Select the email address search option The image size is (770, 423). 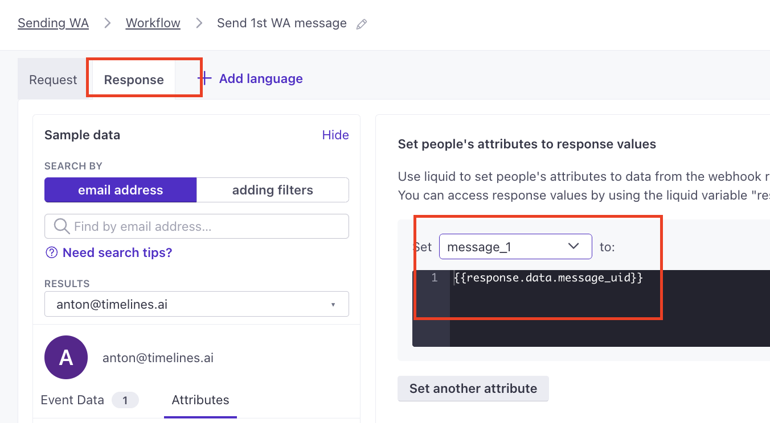click(121, 190)
